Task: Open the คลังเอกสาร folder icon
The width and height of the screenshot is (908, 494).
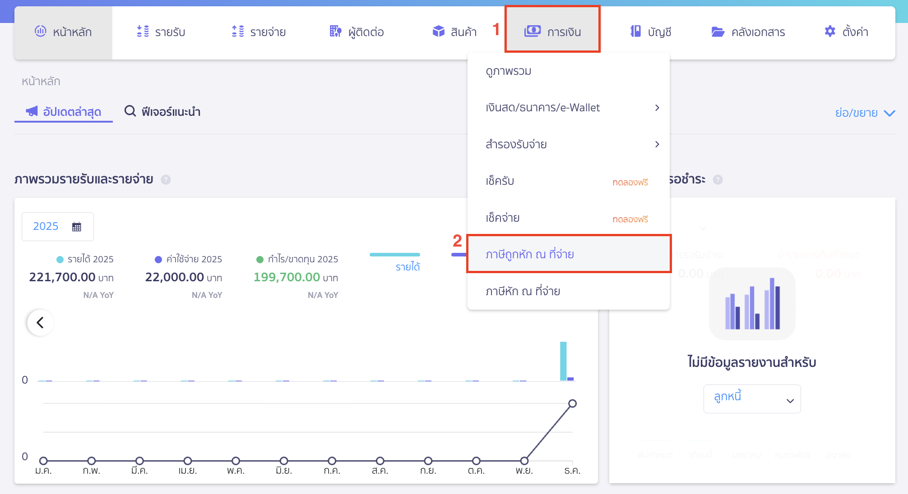Action: click(718, 32)
